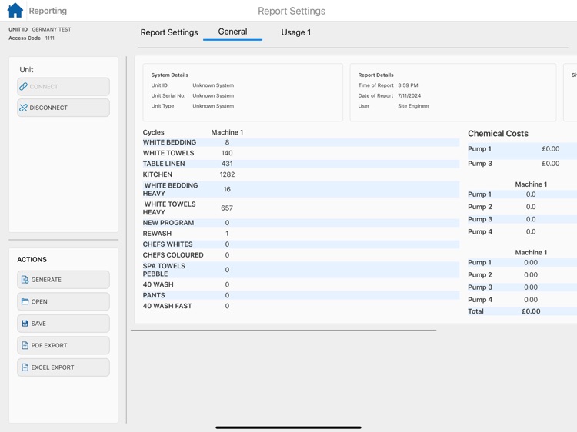Click the Unit Serial No. label
Image resolution: width=577 pixels, height=432 pixels.
click(x=168, y=95)
